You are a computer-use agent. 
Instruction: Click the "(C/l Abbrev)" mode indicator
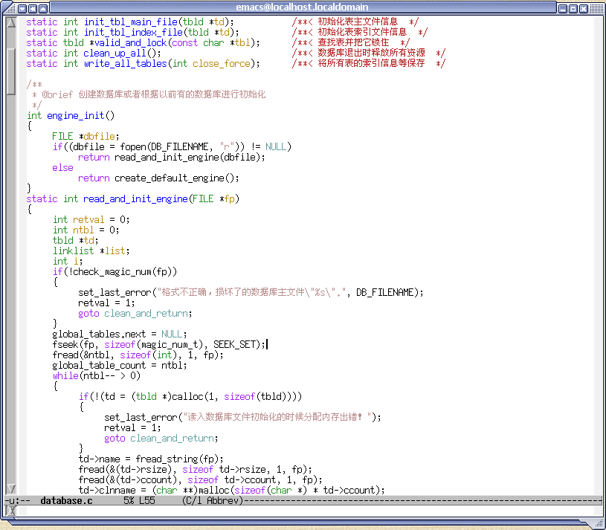coord(213,501)
